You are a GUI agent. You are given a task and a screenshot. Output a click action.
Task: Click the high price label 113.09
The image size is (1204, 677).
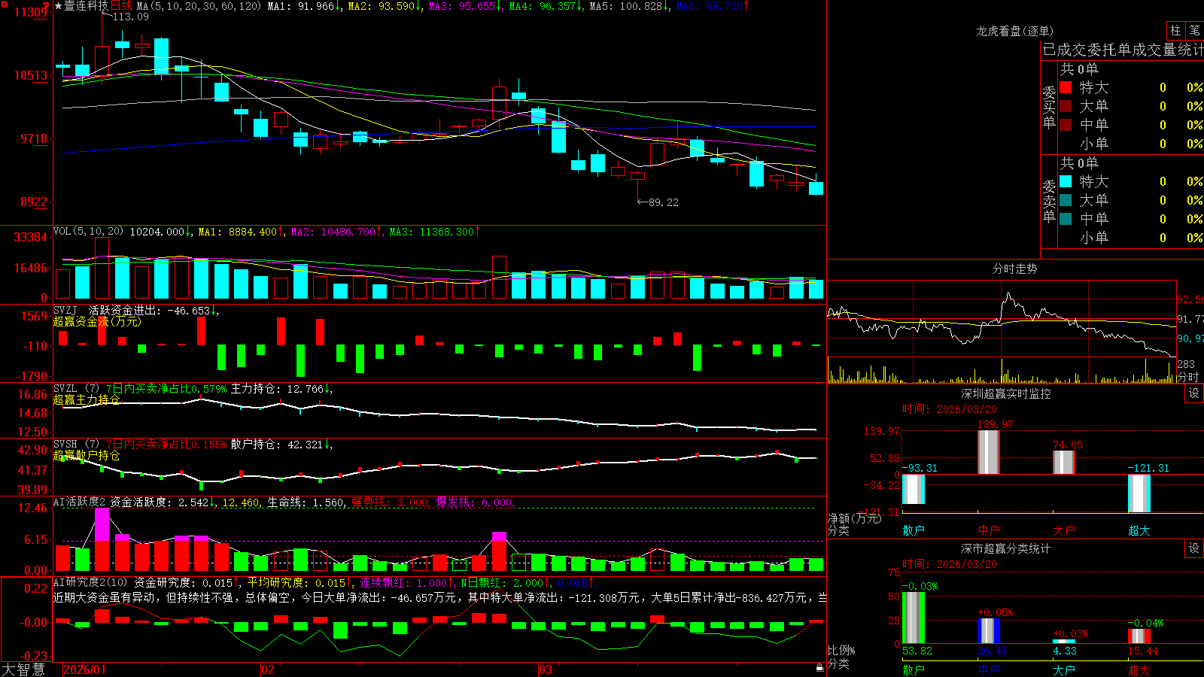[x=131, y=17]
